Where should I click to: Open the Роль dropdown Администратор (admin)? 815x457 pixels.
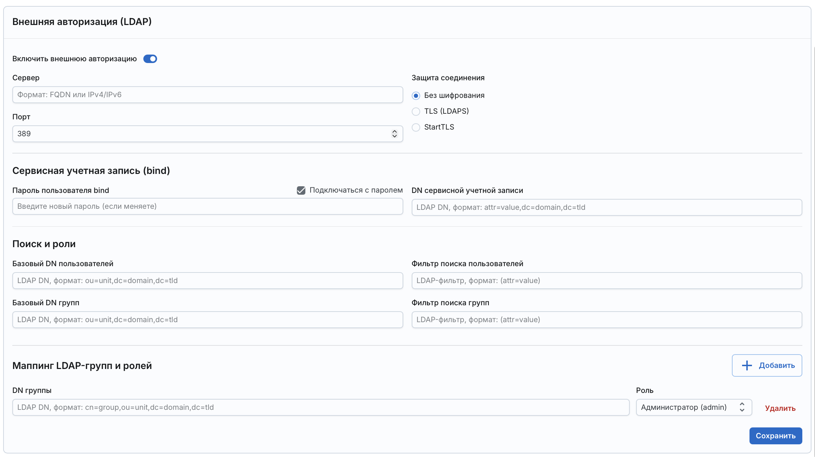(693, 407)
